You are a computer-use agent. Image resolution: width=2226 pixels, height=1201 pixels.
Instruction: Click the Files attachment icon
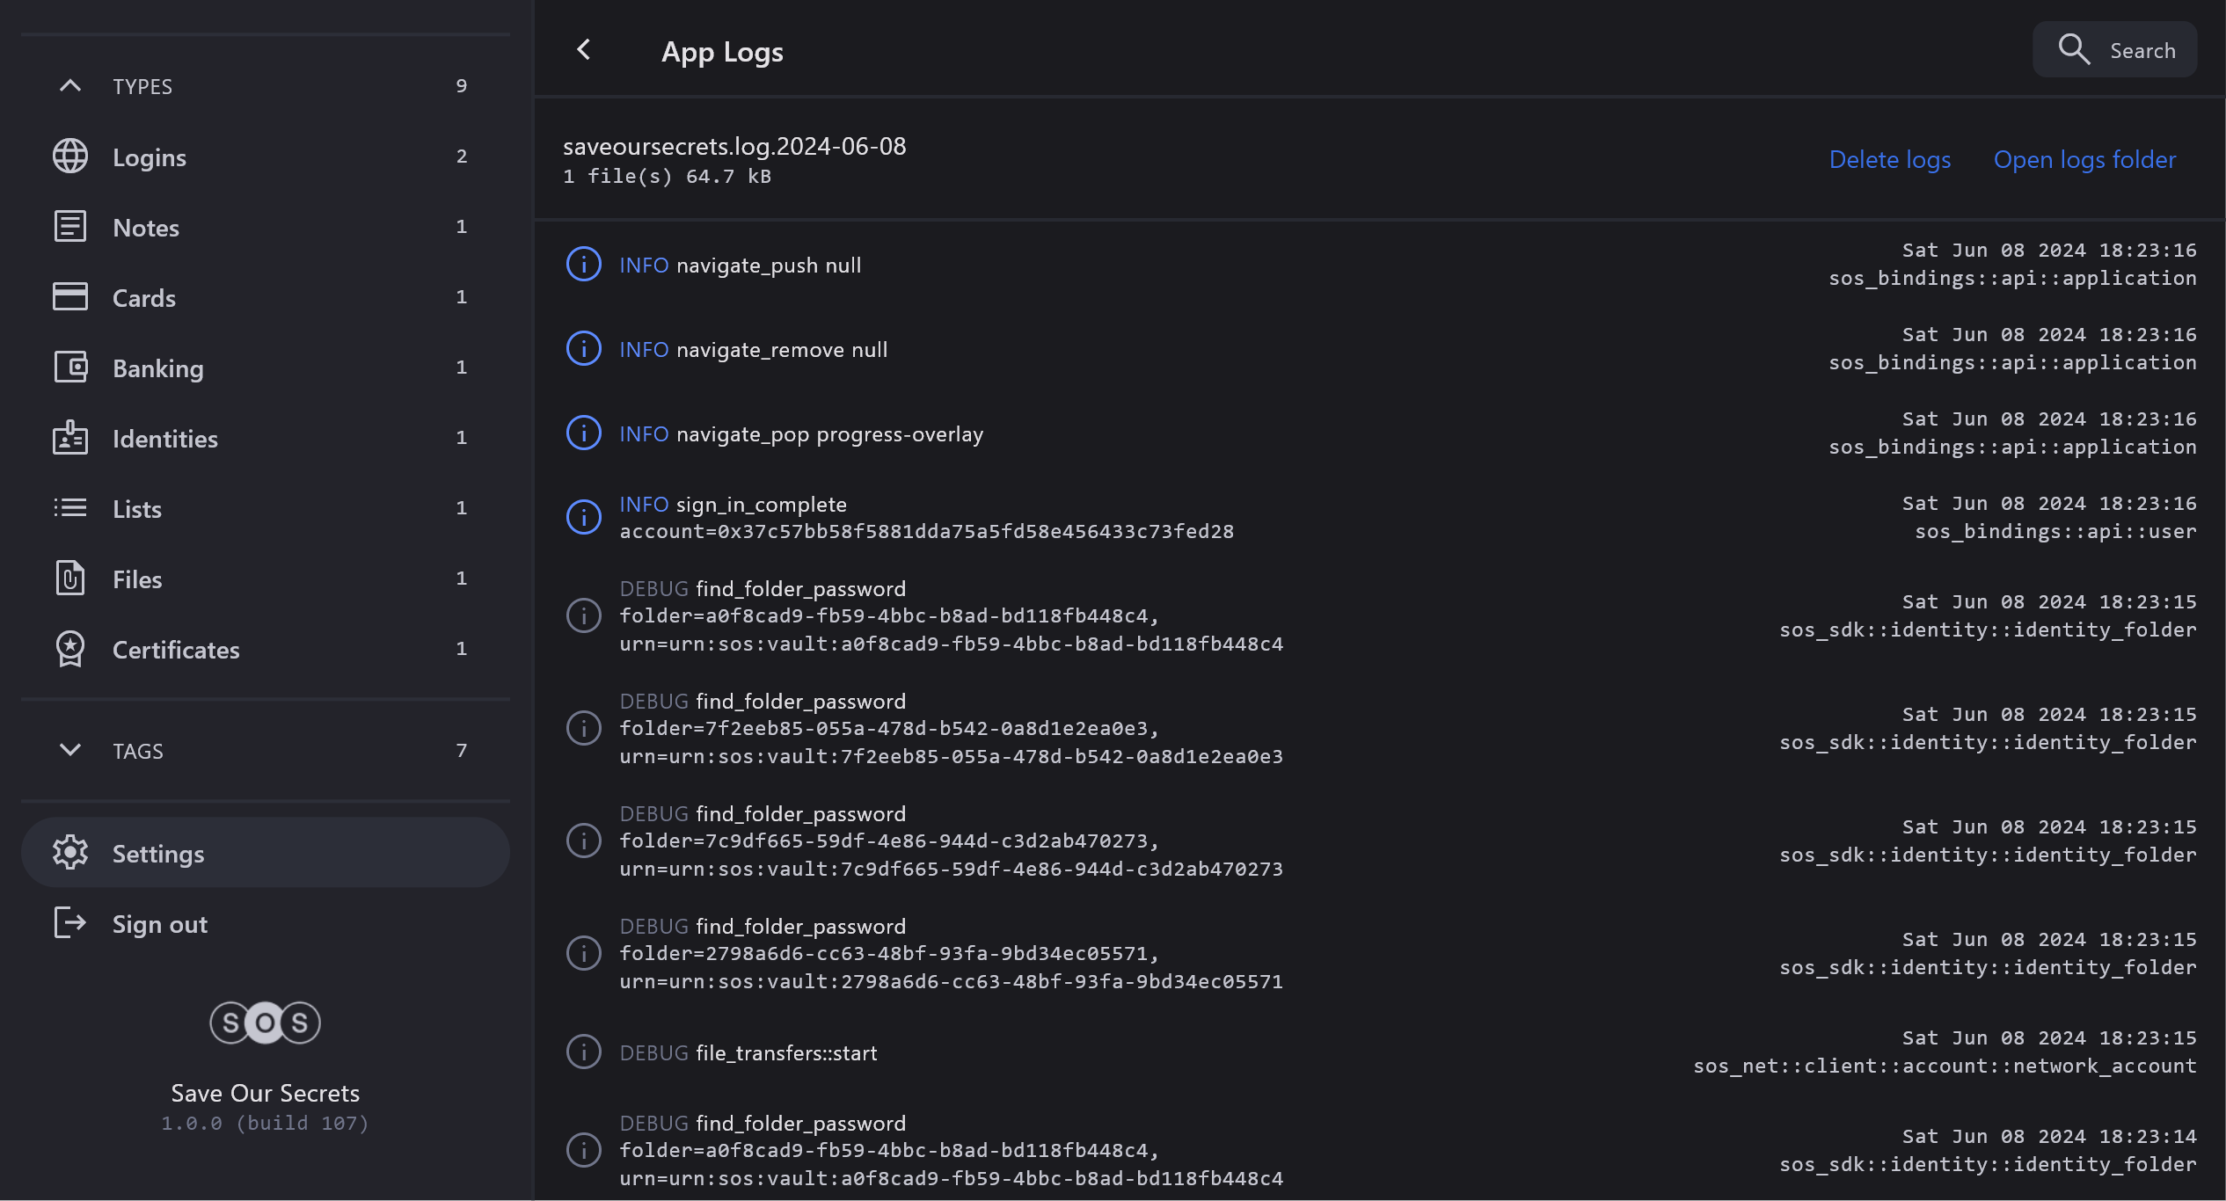[70, 579]
